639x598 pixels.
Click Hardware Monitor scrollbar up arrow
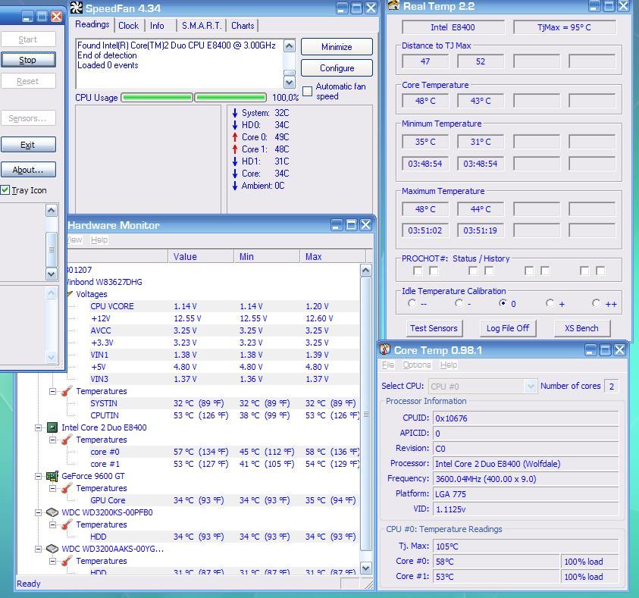[365, 270]
